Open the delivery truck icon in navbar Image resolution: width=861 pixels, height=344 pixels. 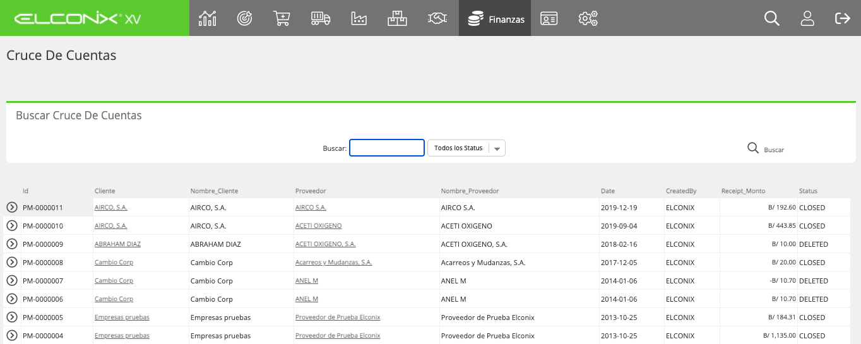pos(321,18)
